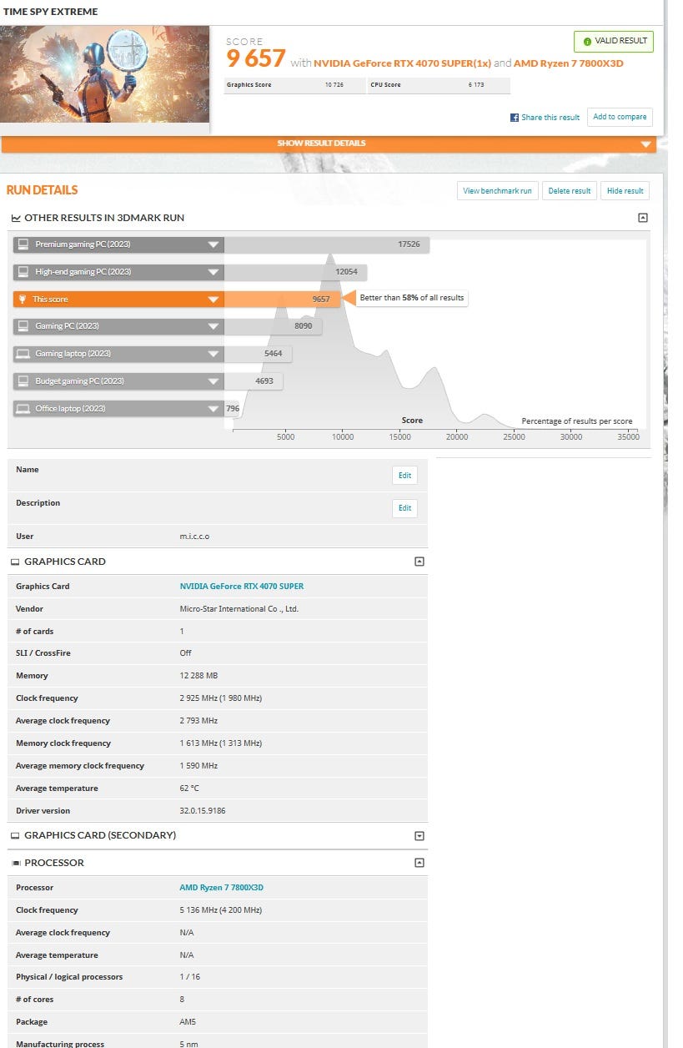
Task: Click trophy icon on This score row
Action: pyautogui.click(x=23, y=299)
